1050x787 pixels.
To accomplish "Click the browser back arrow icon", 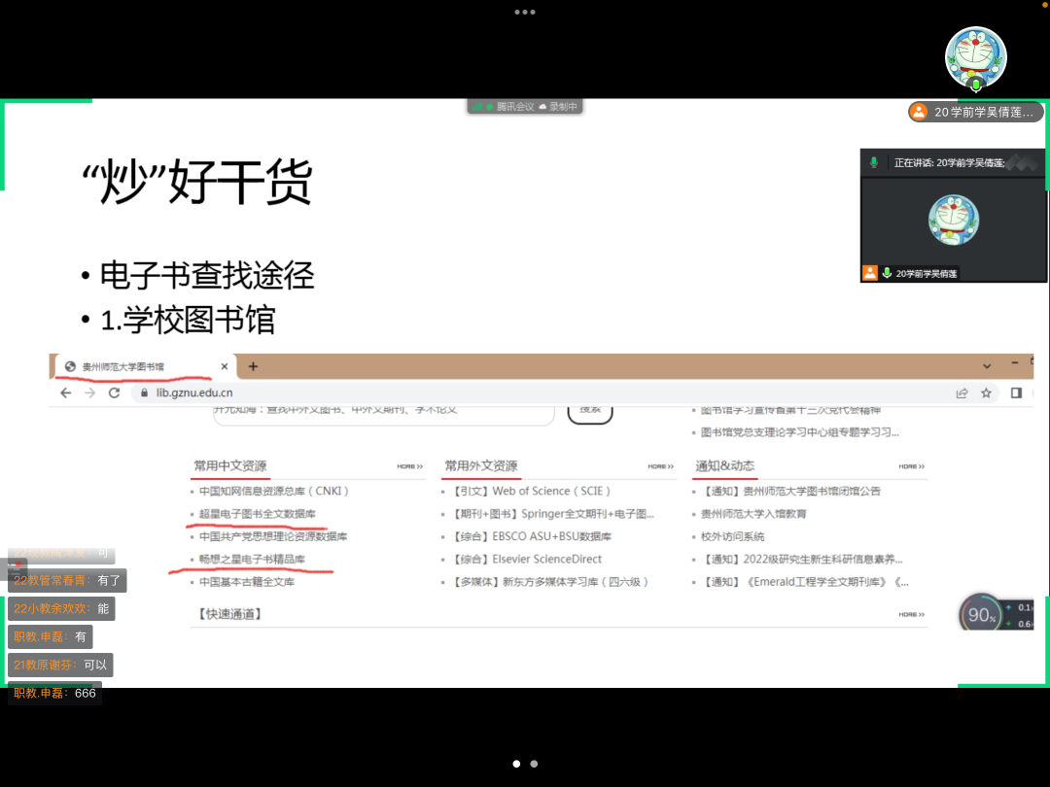I will click(x=66, y=393).
